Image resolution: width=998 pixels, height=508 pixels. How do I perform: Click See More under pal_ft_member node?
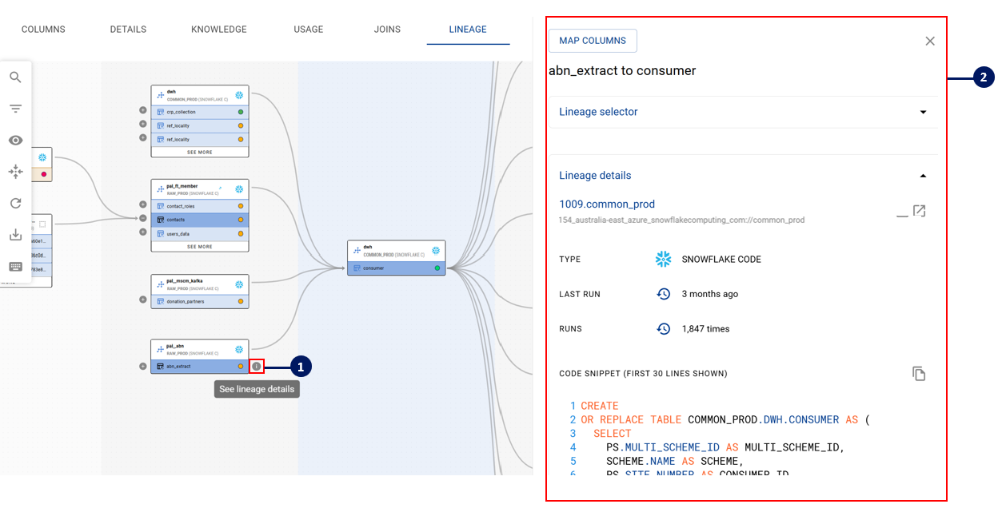pos(200,247)
